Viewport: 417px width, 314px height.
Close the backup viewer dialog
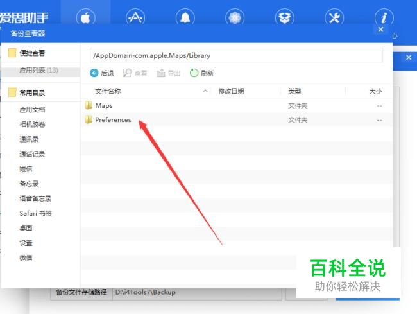coord(380,30)
